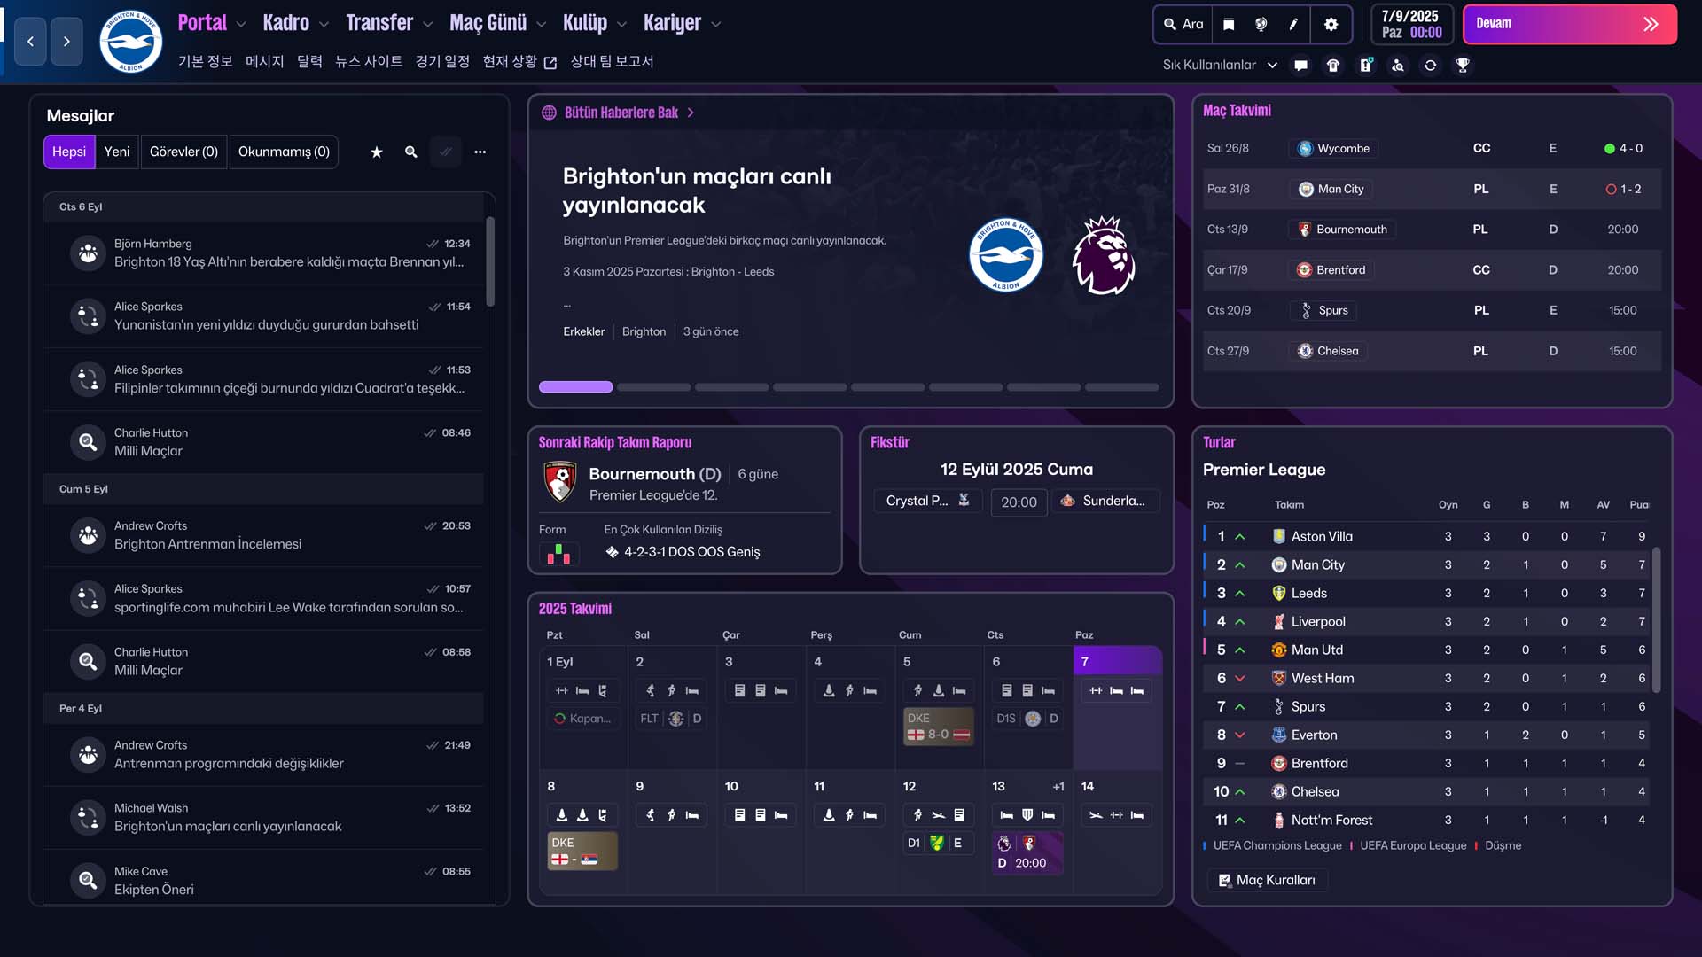The image size is (1702, 957).
Task: Open external link icon beside 현재 상황
Action: [x=550, y=62]
